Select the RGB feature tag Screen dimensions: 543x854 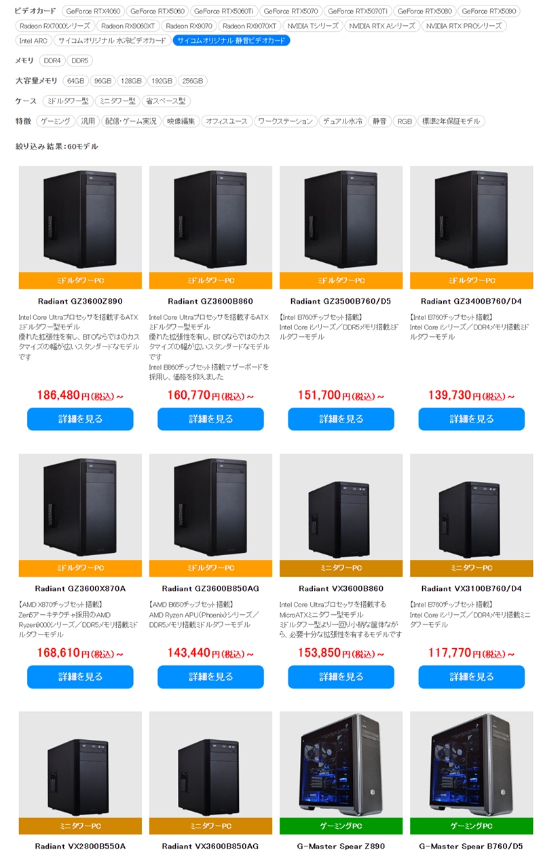tap(405, 122)
